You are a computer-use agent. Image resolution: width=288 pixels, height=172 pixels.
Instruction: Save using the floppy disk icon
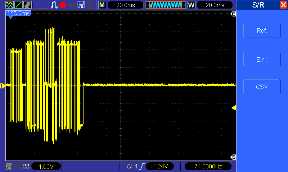81,5
